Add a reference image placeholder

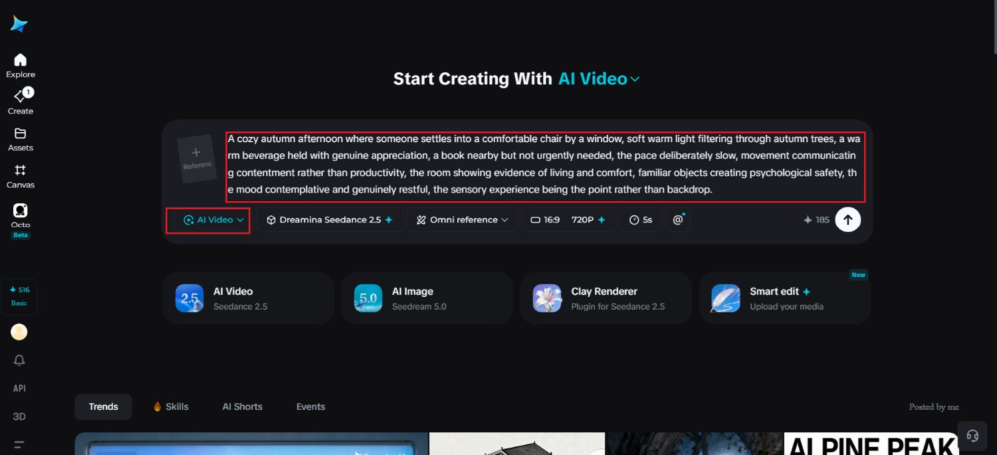coord(197,159)
